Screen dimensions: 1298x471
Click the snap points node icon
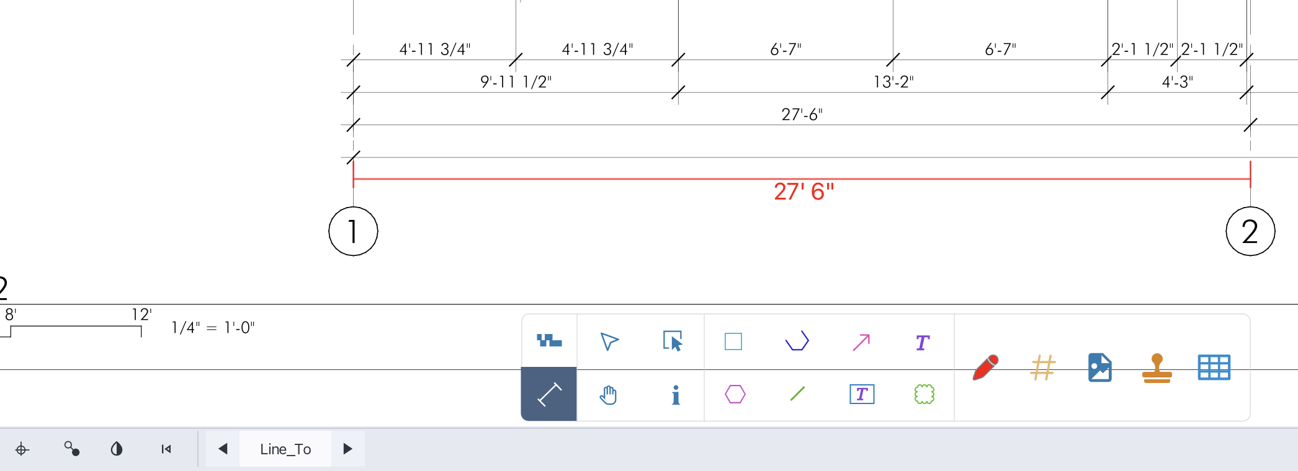[72, 449]
